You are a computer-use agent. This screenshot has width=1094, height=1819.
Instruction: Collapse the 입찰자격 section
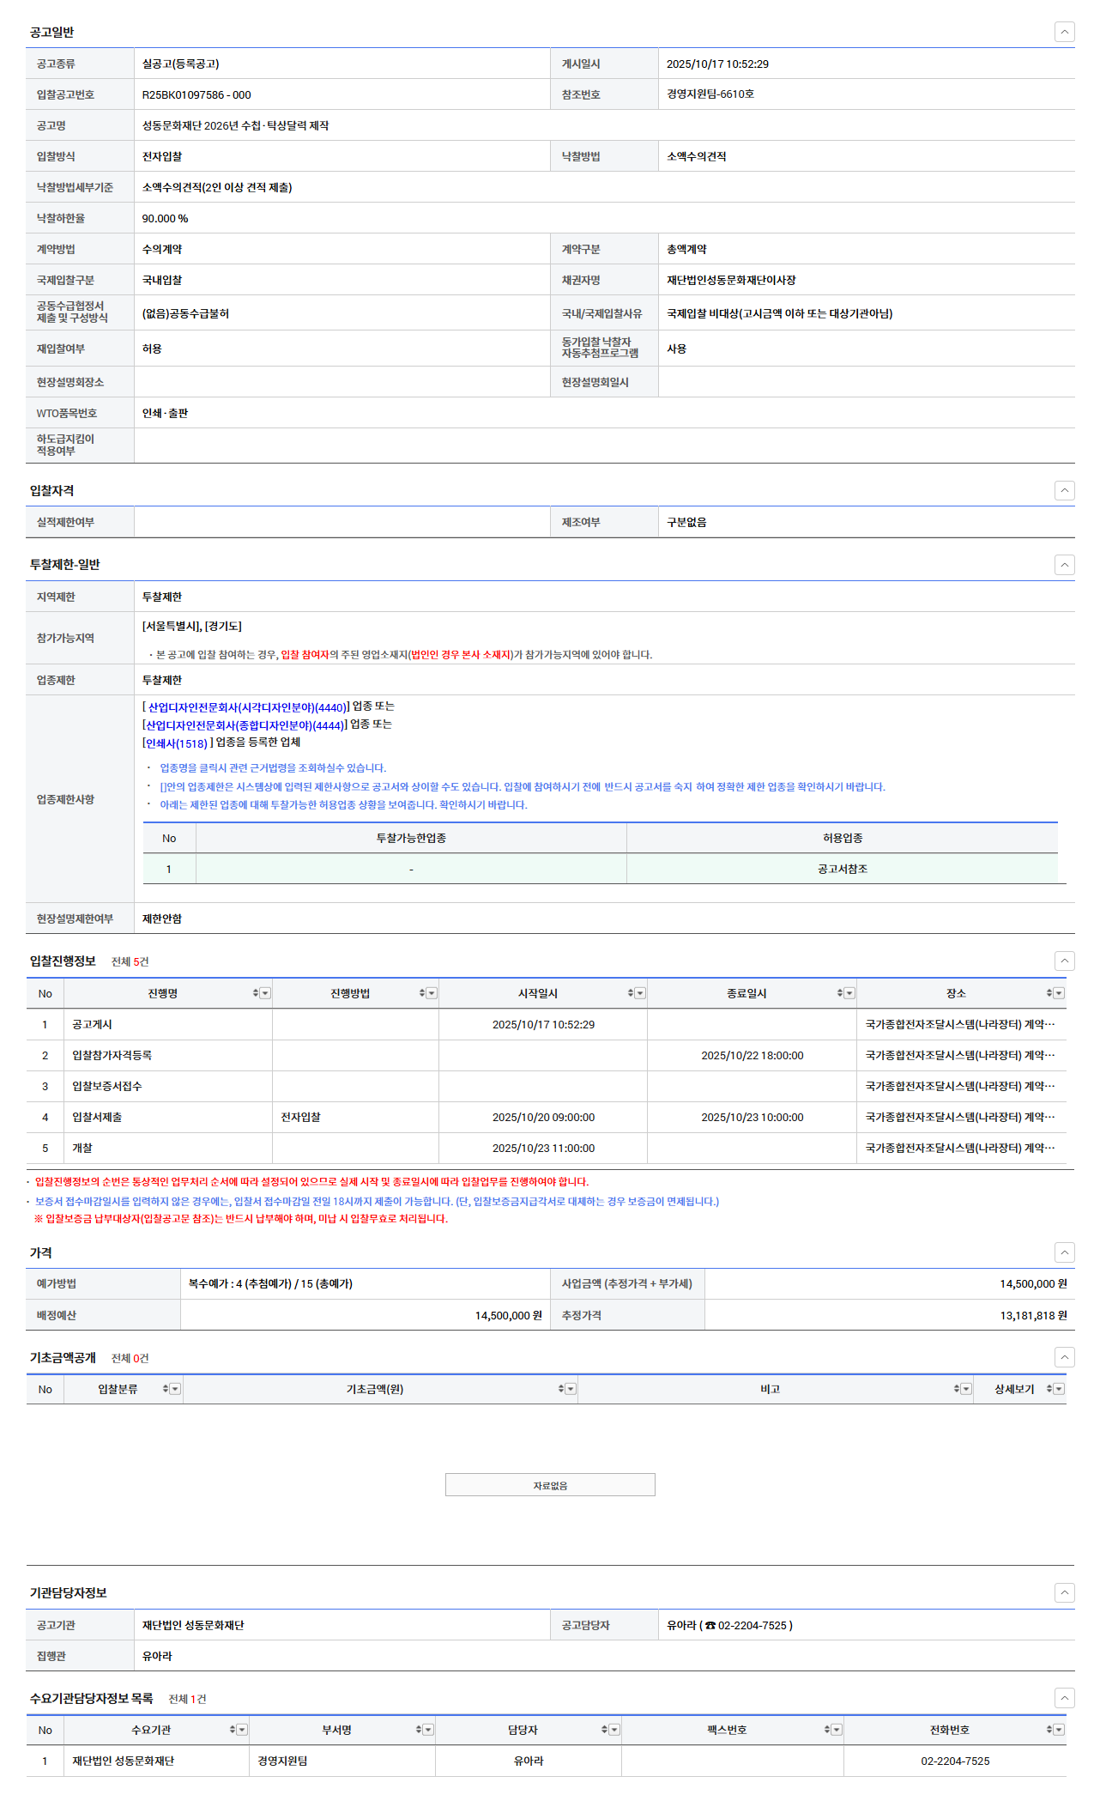tap(1064, 490)
